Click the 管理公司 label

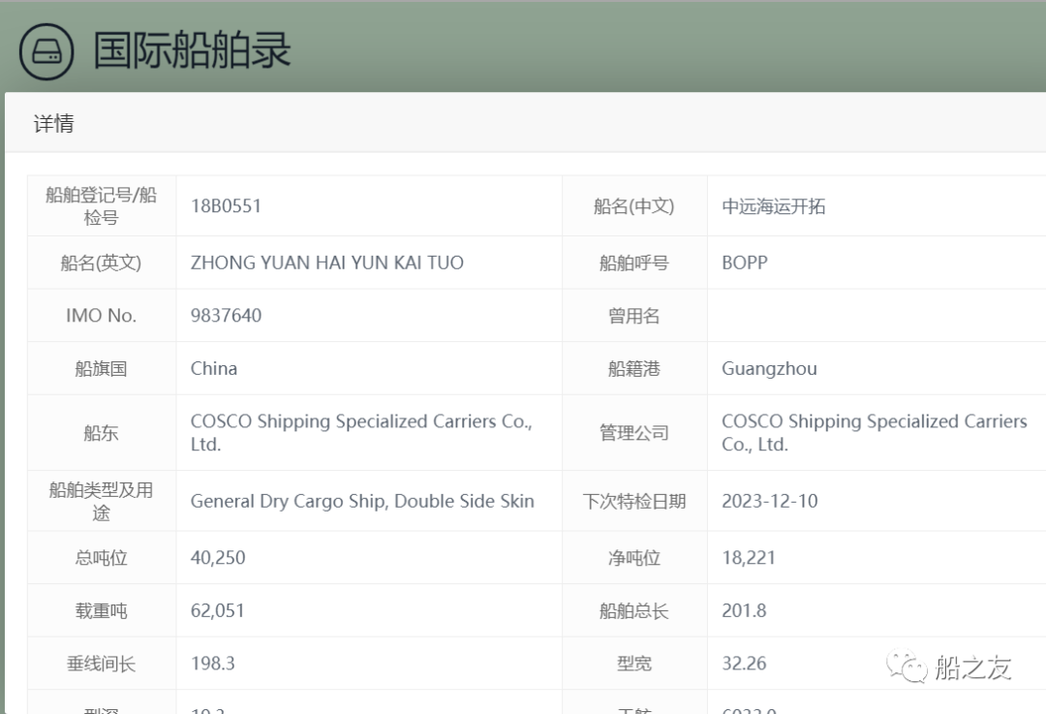(x=633, y=433)
